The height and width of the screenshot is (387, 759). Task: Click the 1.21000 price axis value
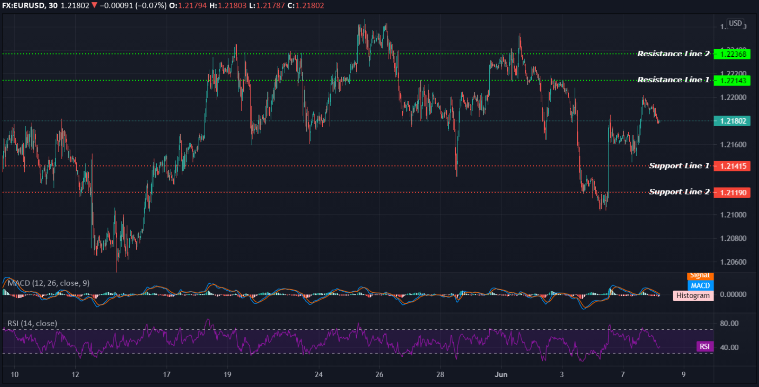pyautogui.click(x=733, y=215)
